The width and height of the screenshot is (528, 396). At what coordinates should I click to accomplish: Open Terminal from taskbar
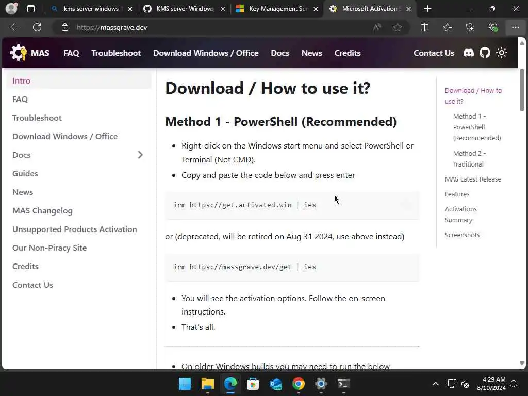[x=344, y=384]
